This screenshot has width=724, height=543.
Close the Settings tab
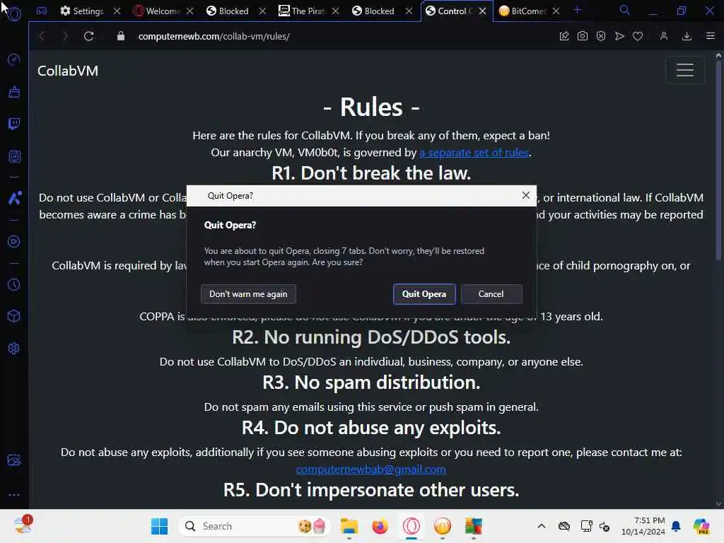tap(117, 11)
